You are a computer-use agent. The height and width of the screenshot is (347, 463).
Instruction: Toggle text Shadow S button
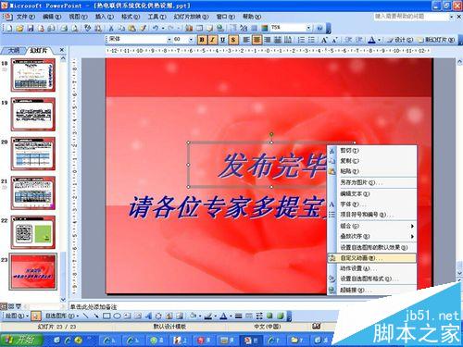click(233, 40)
